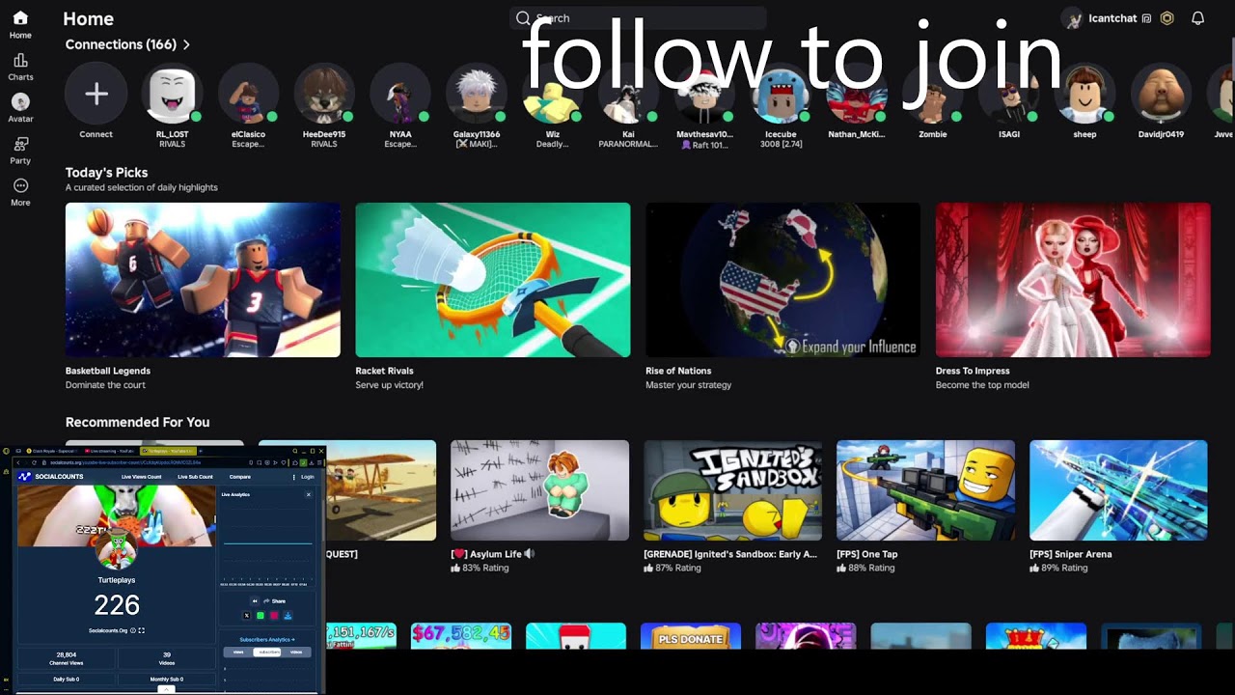The image size is (1235, 695).
Task: Open the notifications bell
Action: pyautogui.click(x=1197, y=18)
